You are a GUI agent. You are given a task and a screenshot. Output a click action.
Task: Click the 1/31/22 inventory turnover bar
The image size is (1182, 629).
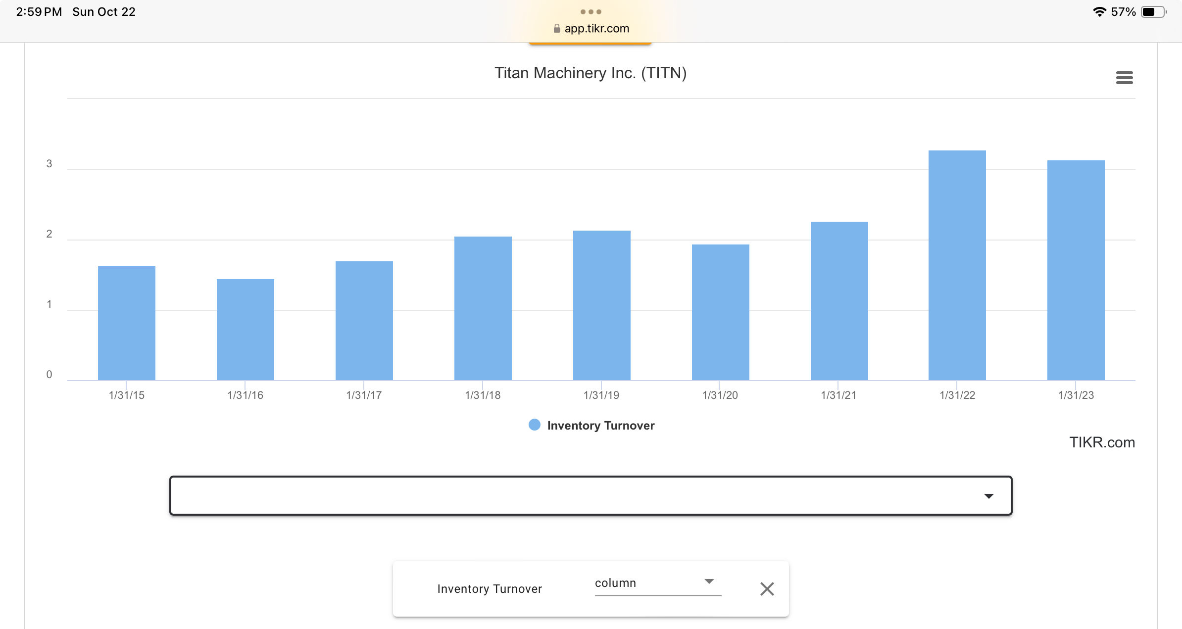[x=957, y=265]
